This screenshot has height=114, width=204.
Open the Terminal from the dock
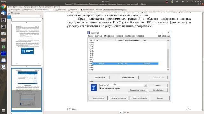(x=4, y=27)
